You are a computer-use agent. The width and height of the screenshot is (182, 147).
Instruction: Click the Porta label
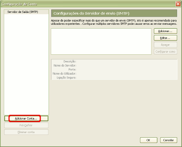point(72,69)
